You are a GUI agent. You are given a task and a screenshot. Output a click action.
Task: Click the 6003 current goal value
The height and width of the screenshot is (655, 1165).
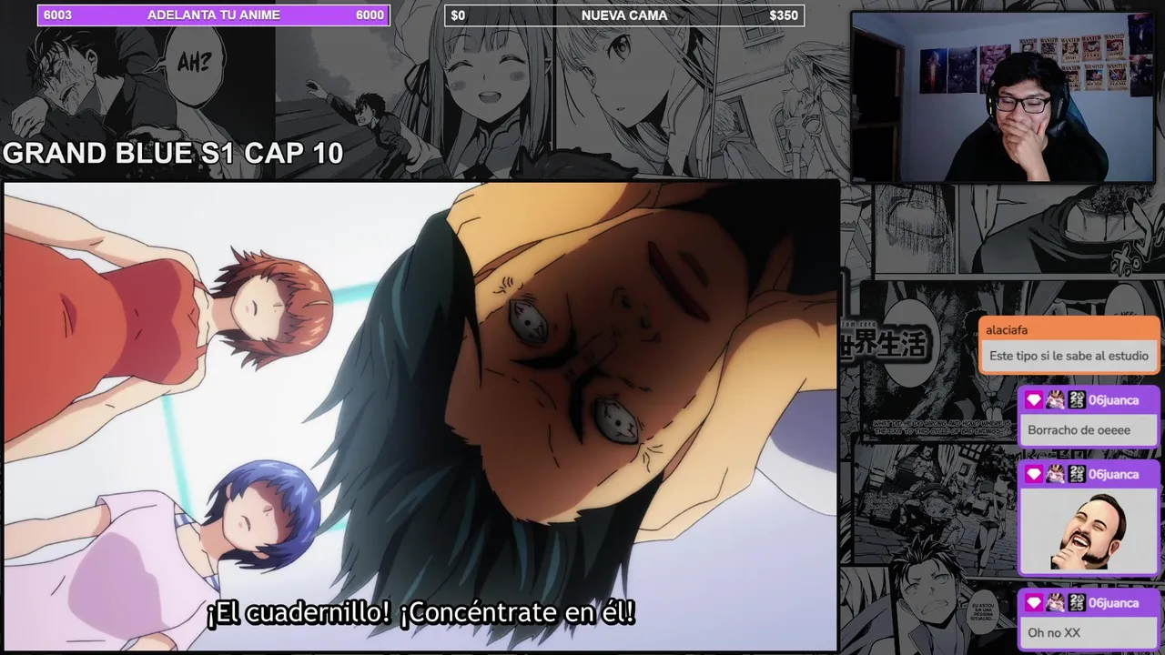[57, 15]
